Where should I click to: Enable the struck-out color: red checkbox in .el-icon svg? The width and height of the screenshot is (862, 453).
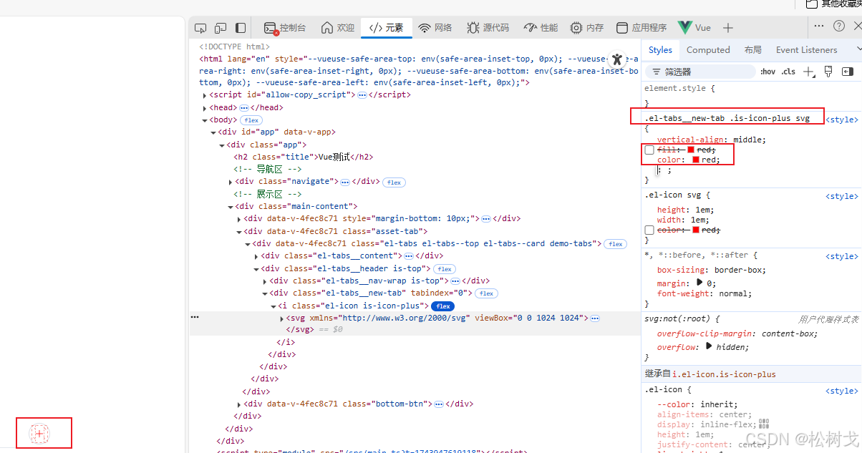pos(649,230)
